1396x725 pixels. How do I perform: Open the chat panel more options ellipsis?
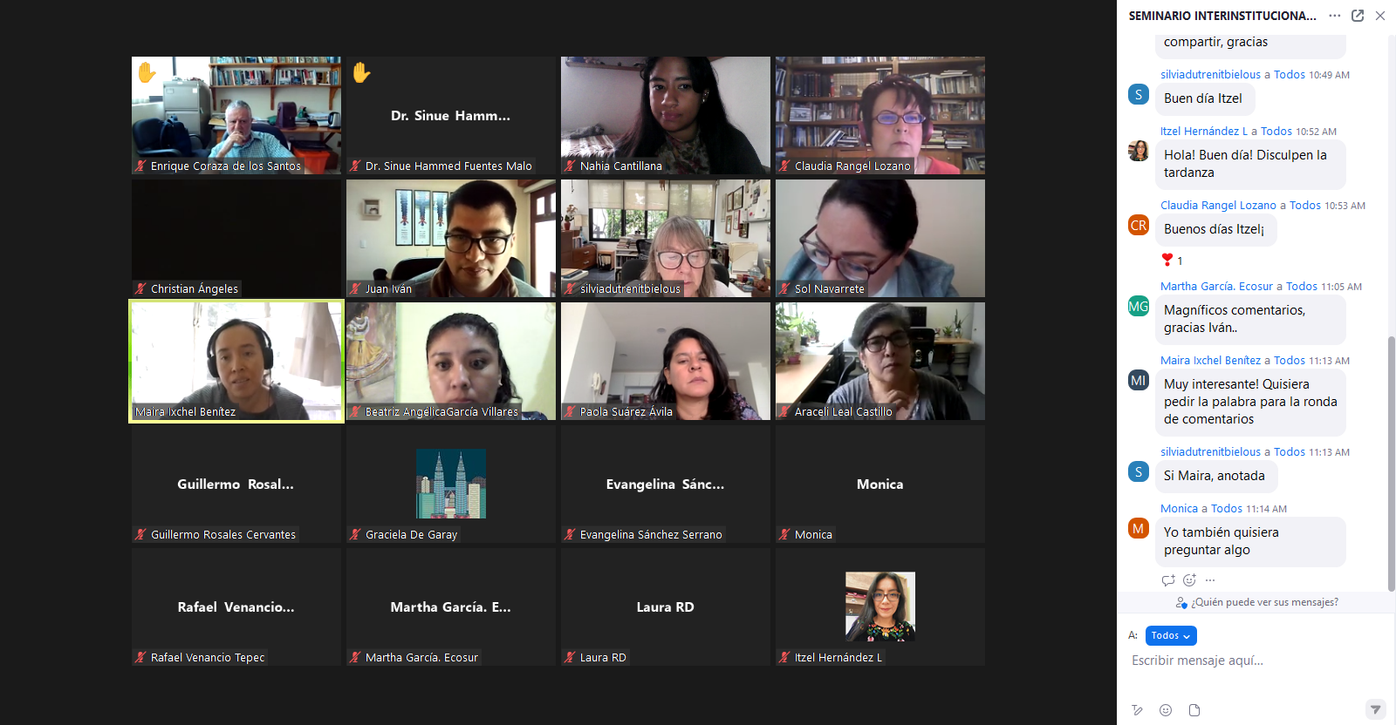coord(1335,16)
